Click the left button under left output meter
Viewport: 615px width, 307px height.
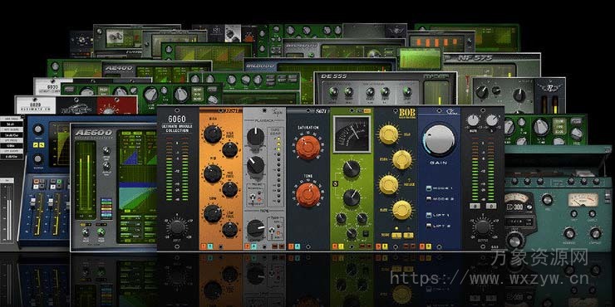point(475,206)
